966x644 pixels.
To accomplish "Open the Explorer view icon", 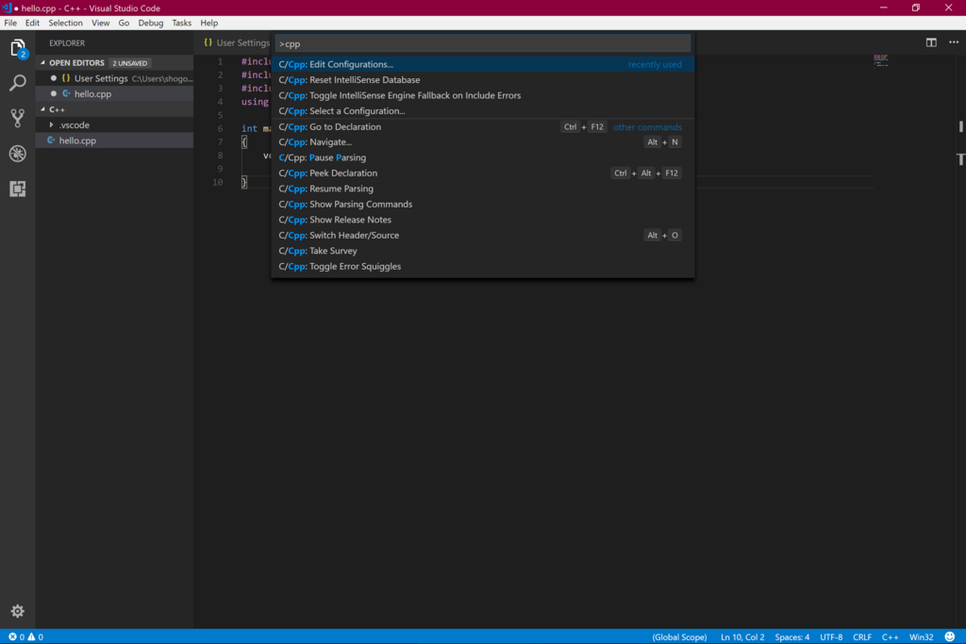I will click(x=17, y=48).
